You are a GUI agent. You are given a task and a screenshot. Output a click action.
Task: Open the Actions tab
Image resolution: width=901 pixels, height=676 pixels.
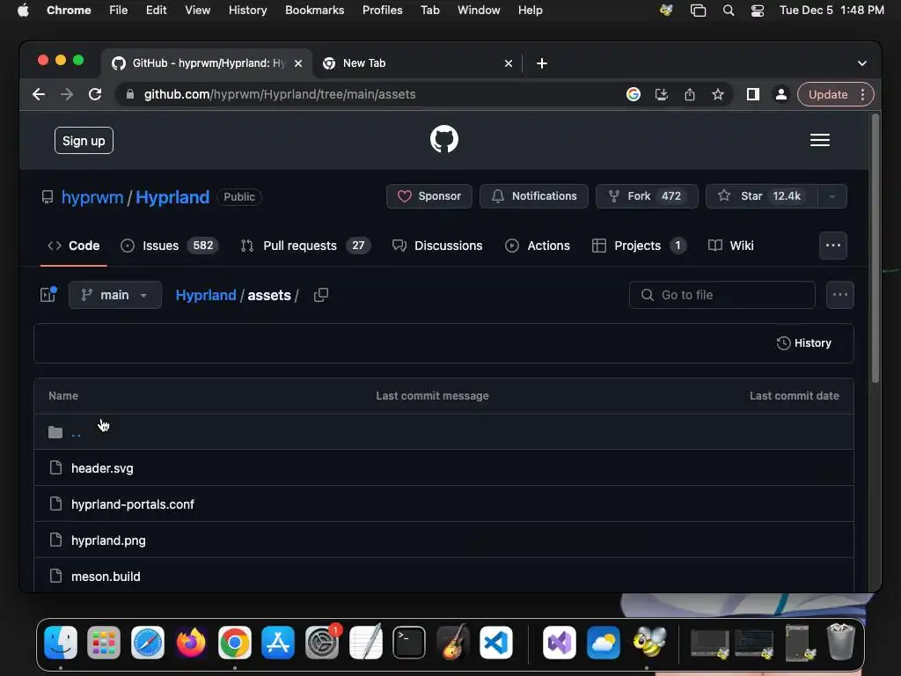tap(538, 246)
